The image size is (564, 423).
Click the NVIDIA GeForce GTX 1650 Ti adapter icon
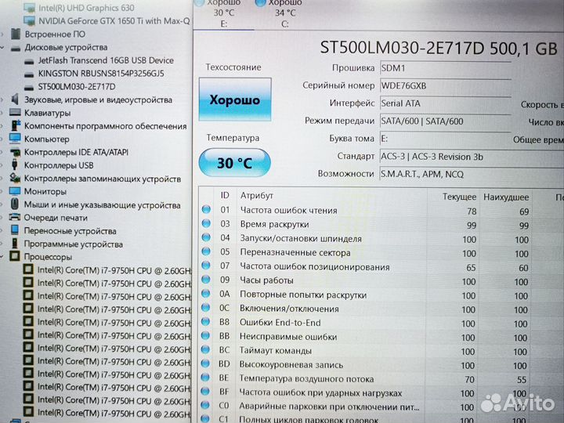(x=30, y=21)
